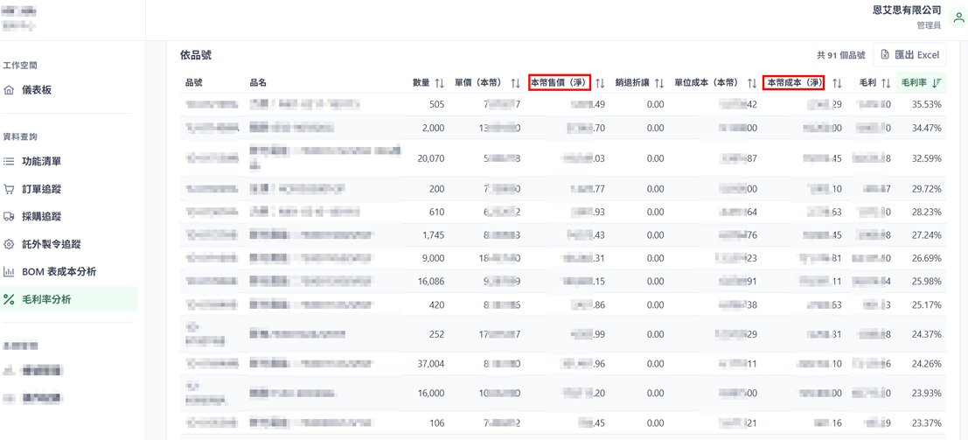
Task: Click the 恩艾思有限公司 company name
Action: (907, 10)
